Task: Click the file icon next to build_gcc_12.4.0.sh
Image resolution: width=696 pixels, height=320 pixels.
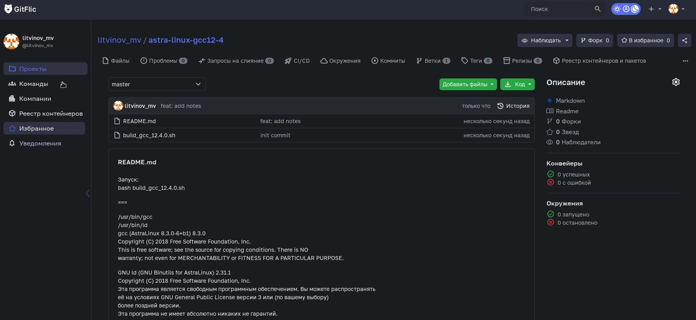Action: click(x=117, y=135)
